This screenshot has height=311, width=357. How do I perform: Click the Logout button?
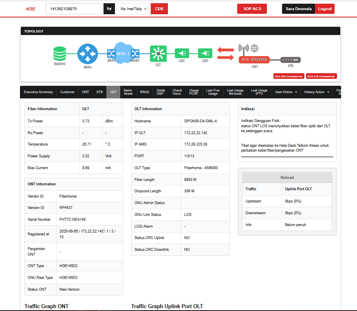click(x=325, y=9)
